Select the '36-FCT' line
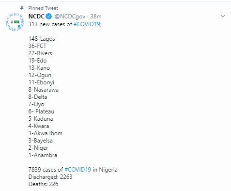This screenshot has width=231, height=191. pyautogui.click(x=37, y=46)
